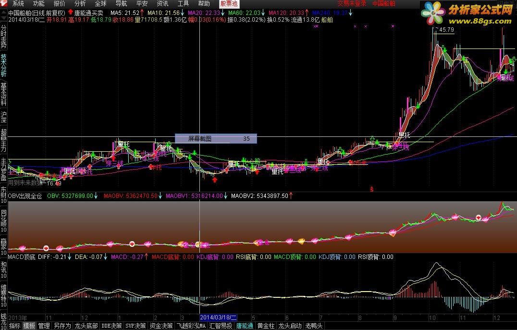
Task: Click the MA60: 22.03 value
Action: 244,13
